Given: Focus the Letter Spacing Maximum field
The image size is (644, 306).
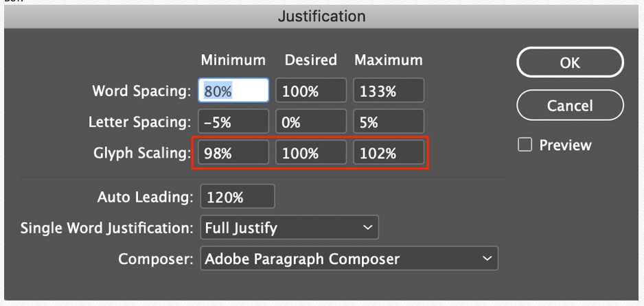Looking at the screenshot, I should 389,123.
